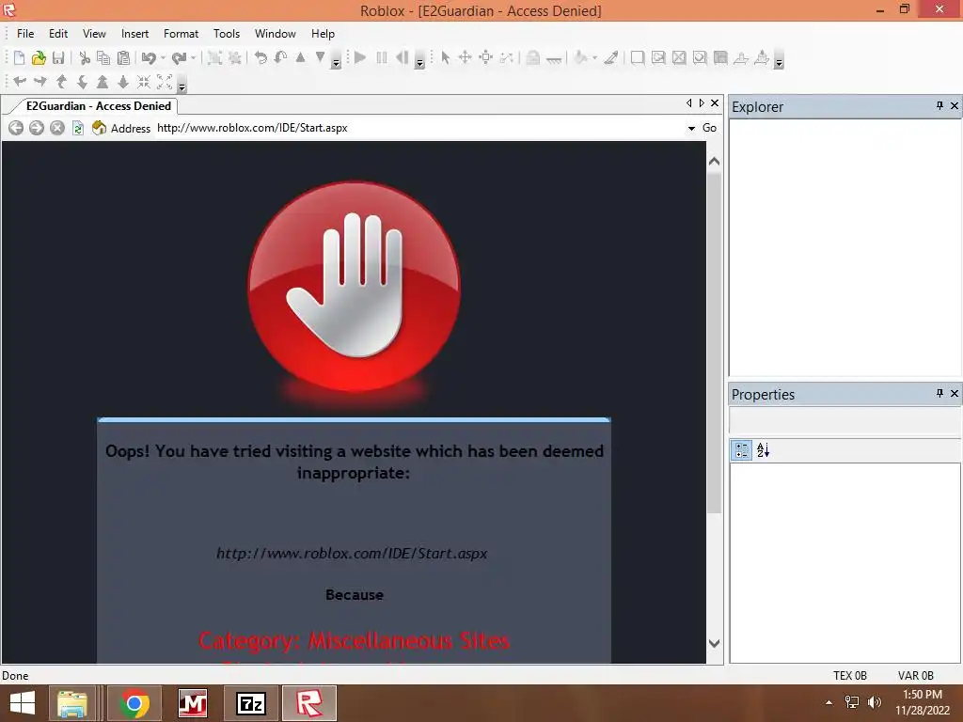Click the Paste clipboard icon
Image resolution: width=963 pixels, height=722 pixels.
(x=123, y=57)
